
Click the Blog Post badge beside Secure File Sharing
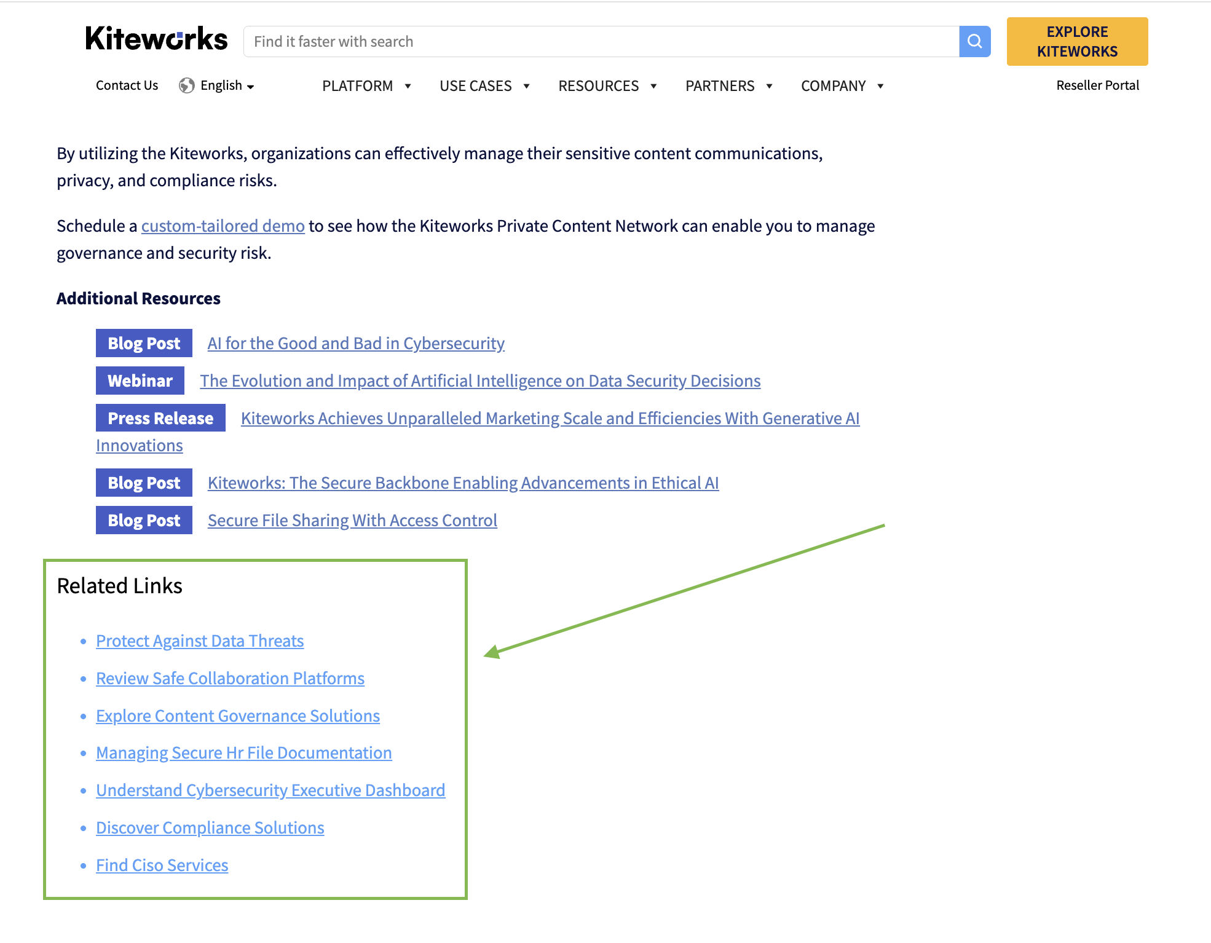(144, 520)
